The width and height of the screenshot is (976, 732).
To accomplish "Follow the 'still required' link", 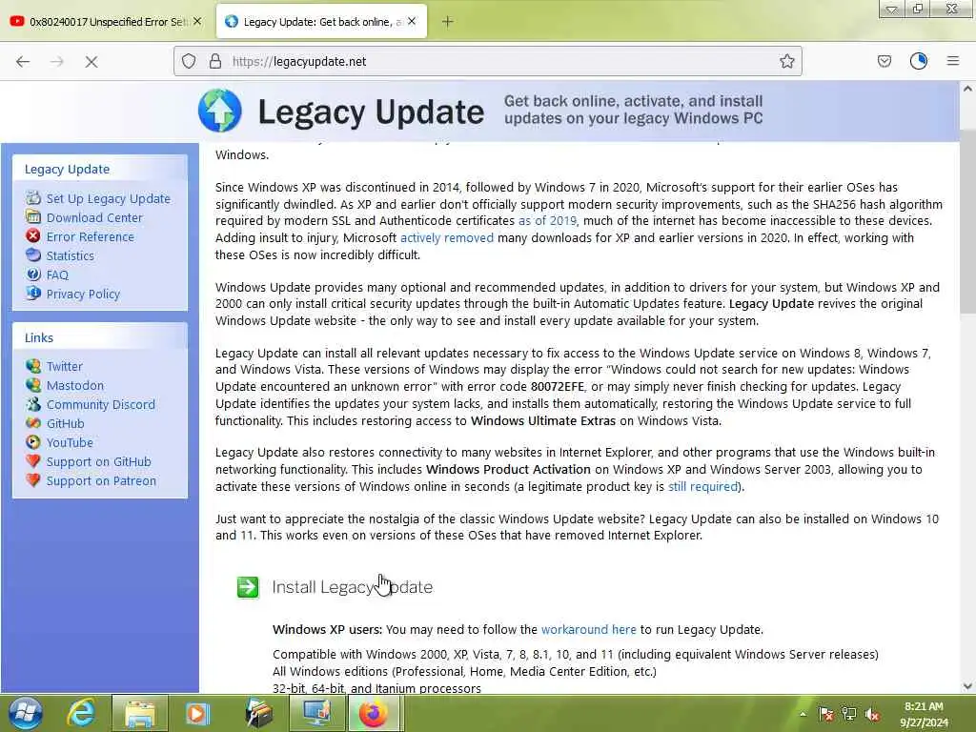I will pyautogui.click(x=702, y=487).
